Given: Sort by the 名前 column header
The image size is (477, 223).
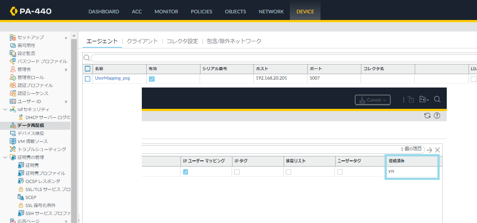Looking at the screenshot, I should pyautogui.click(x=119, y=69).
